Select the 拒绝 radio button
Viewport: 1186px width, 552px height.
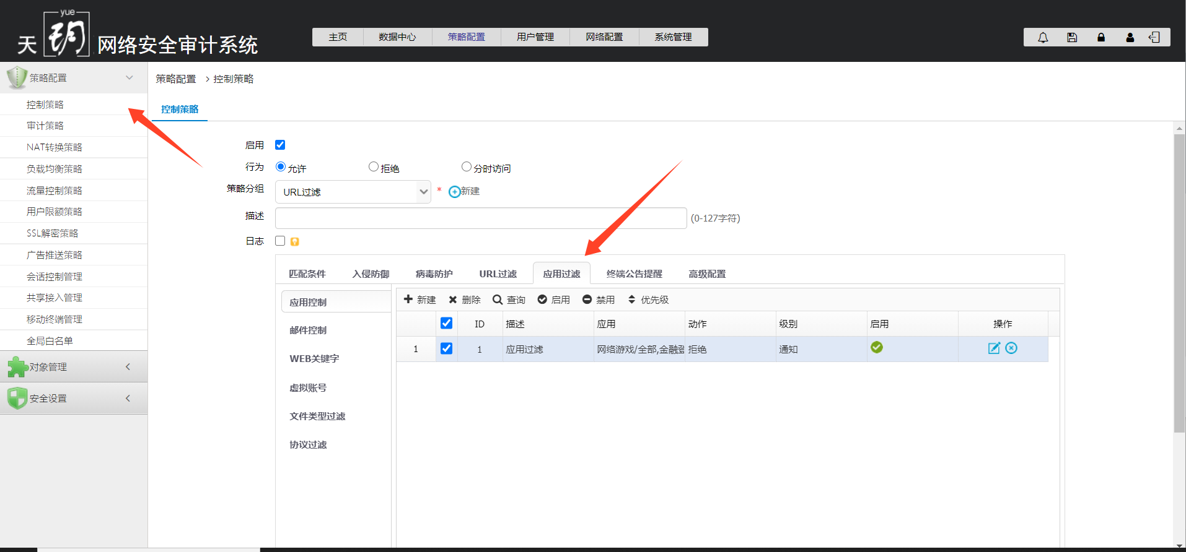[x=374, y=166]
